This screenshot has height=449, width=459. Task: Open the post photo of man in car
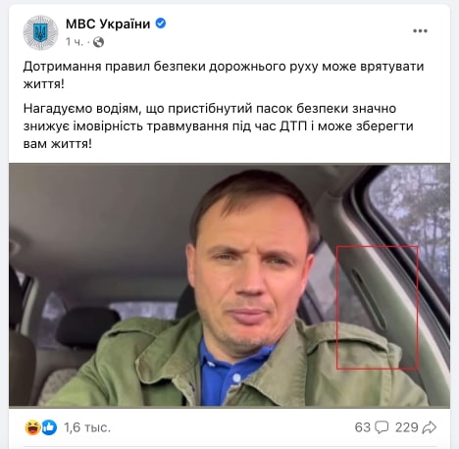[x=229, y=285]
